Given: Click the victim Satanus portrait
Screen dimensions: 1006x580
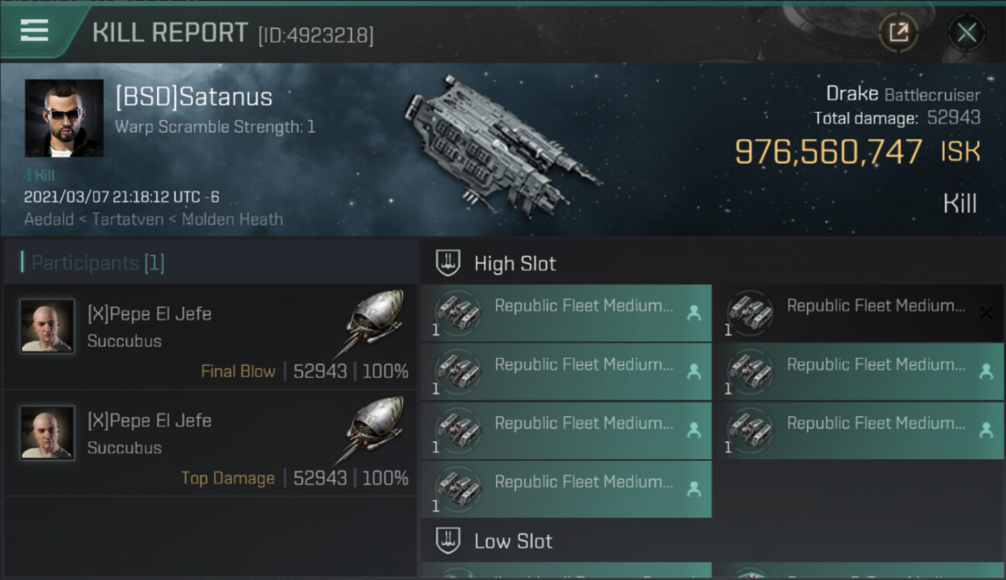Looking at the screenshot, I should click(64, 118).
